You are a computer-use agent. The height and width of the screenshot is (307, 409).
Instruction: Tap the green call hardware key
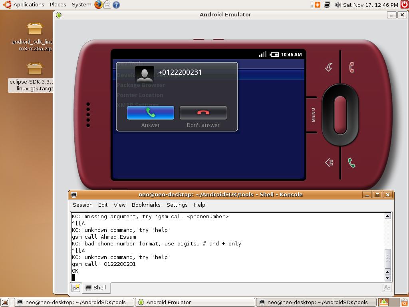click(x=351, y=163)
